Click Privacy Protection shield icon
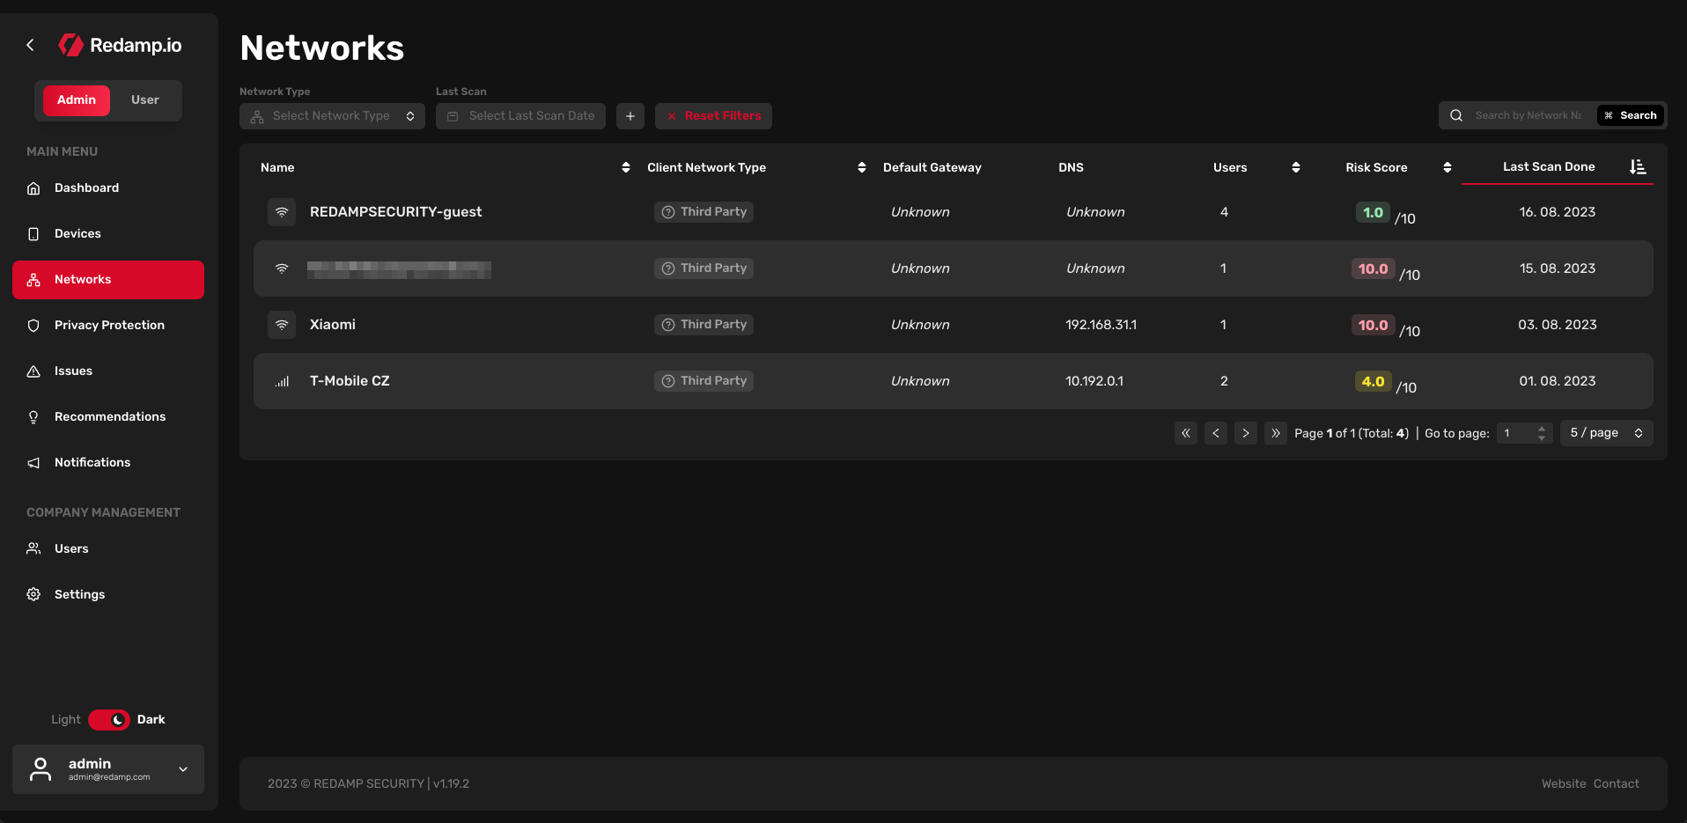1687x823 pixels. (x=33, y=326)
